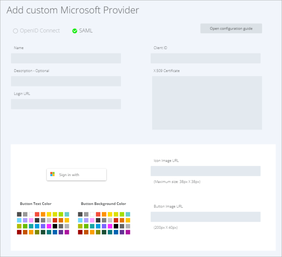The image size is (282, 257).
Task: Select pale turquoise swatch under Button Text Color
Action: pos(67,214)
